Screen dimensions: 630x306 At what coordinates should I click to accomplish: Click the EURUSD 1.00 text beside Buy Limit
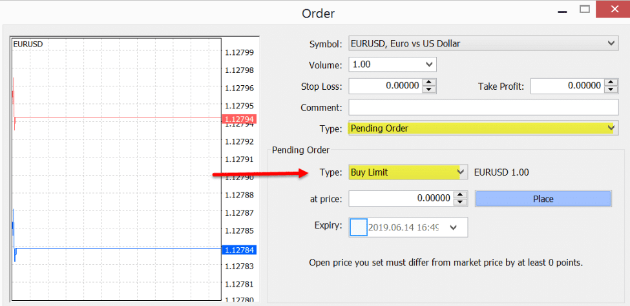coord(501,172)
